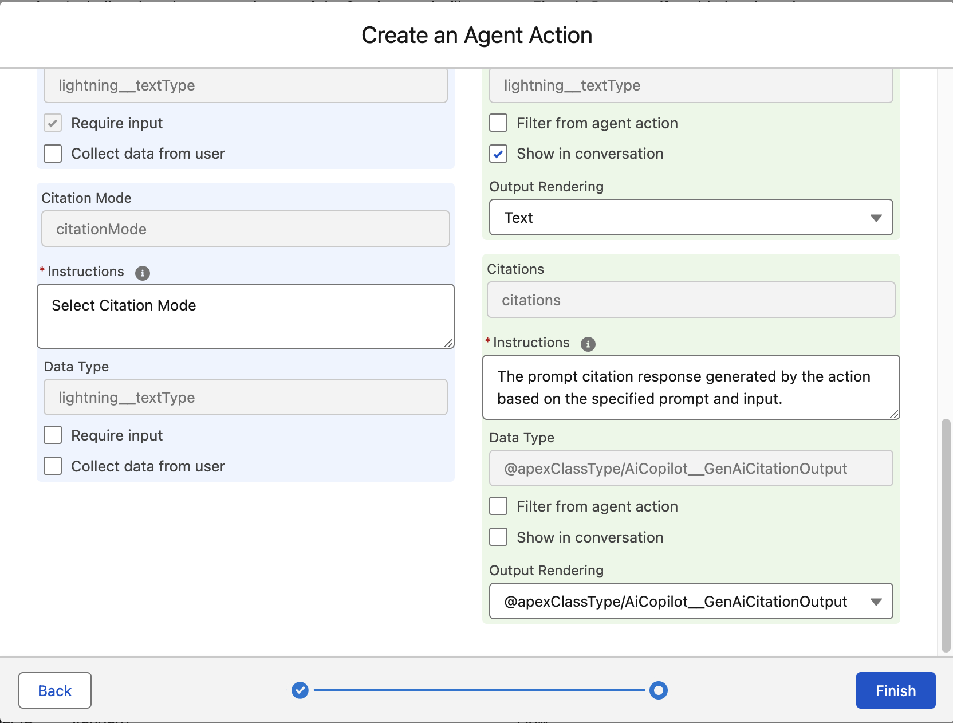953x723 pixels.
Task: Click the vertical scrollbar on the right
Action: (946, 535)
